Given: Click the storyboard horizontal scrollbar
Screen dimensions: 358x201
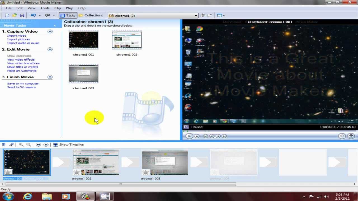Looking at the screenshot, I should [121, 184].
